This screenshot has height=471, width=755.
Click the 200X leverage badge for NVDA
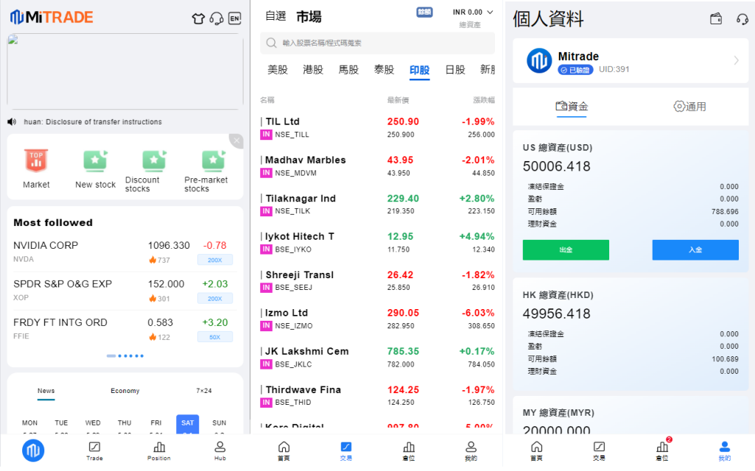(215, 260)
